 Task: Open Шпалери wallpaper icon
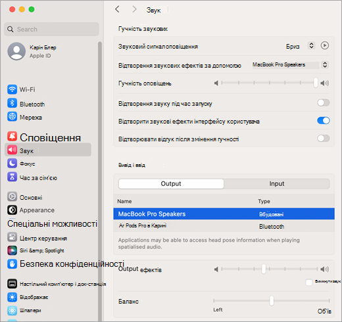(12, 310)
